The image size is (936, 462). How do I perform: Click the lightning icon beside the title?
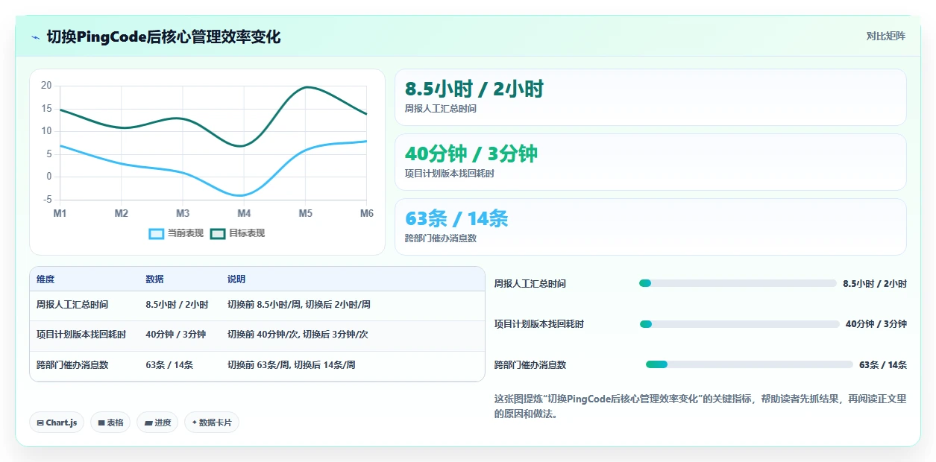36,37
